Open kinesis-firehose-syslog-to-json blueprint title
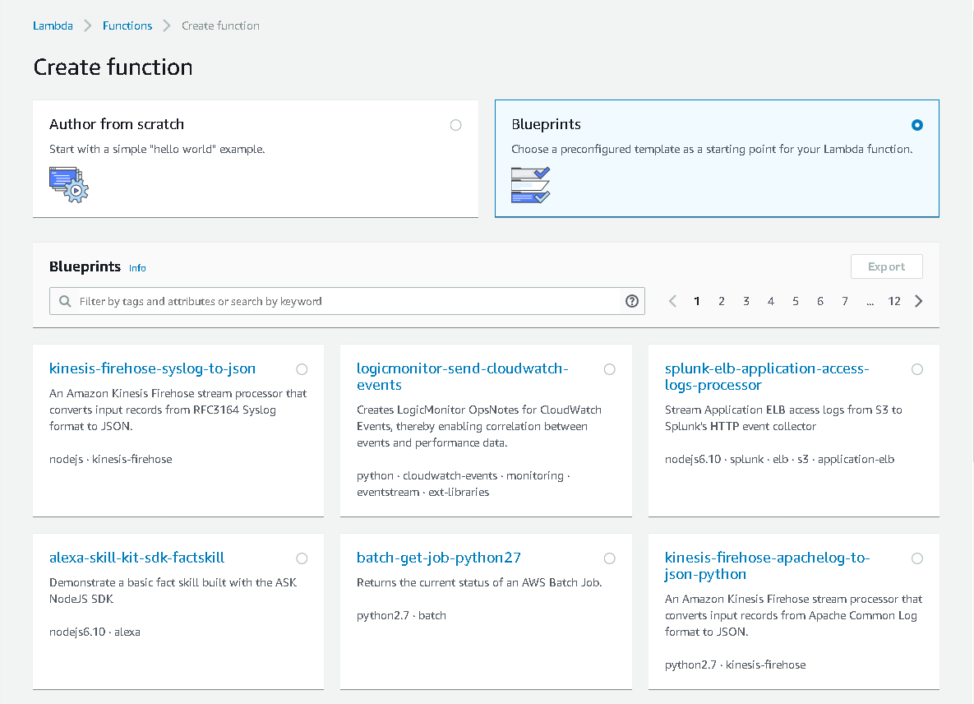Viewport: 974px width, 704px height. (152, 368)
